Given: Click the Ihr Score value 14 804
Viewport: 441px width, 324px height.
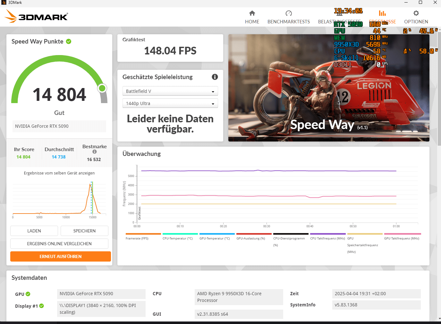Looking at the screenshot, I should [23, 157].
